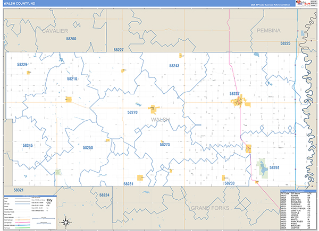Click the 'WALSH COUNTY, ND' title text
Image resolution: width=319 pixels, height=231 pixels.
click(x=20, y=3)
